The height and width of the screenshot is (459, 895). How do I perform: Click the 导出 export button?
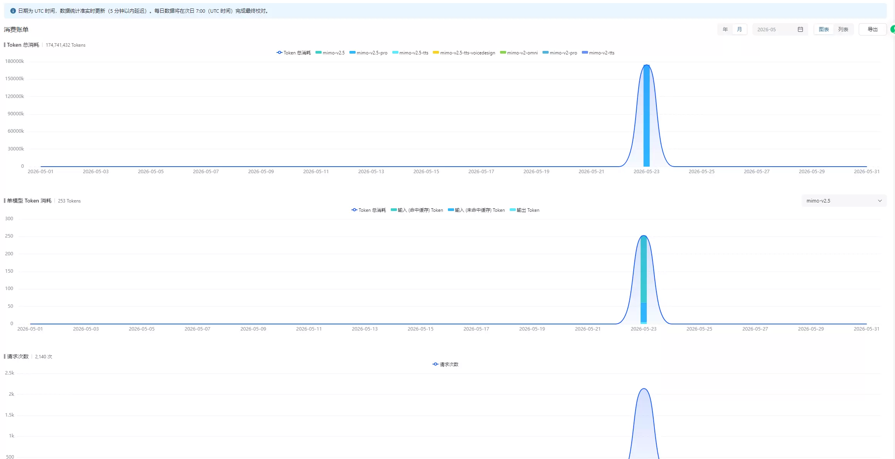[x=873, y=29]
